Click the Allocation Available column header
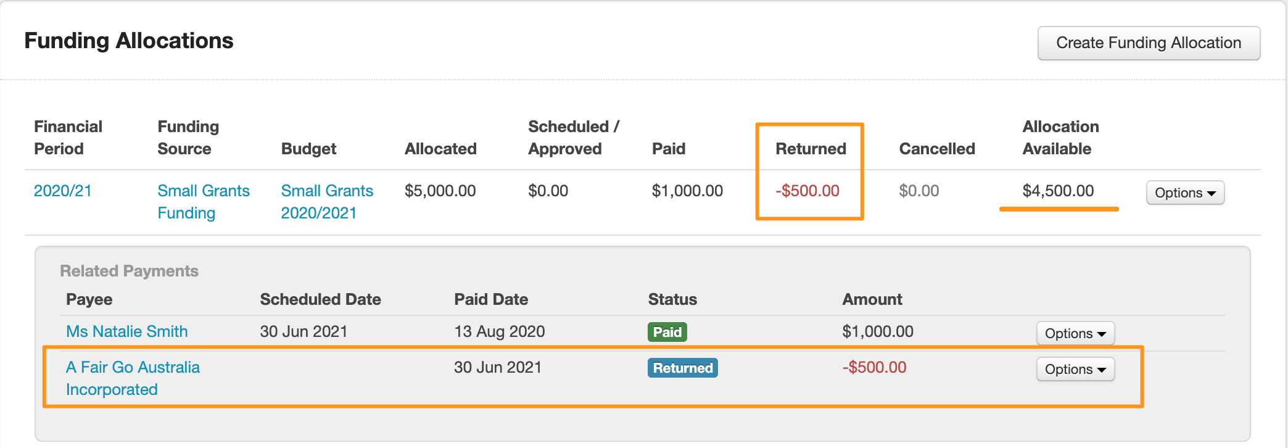 coord(1060,138)
